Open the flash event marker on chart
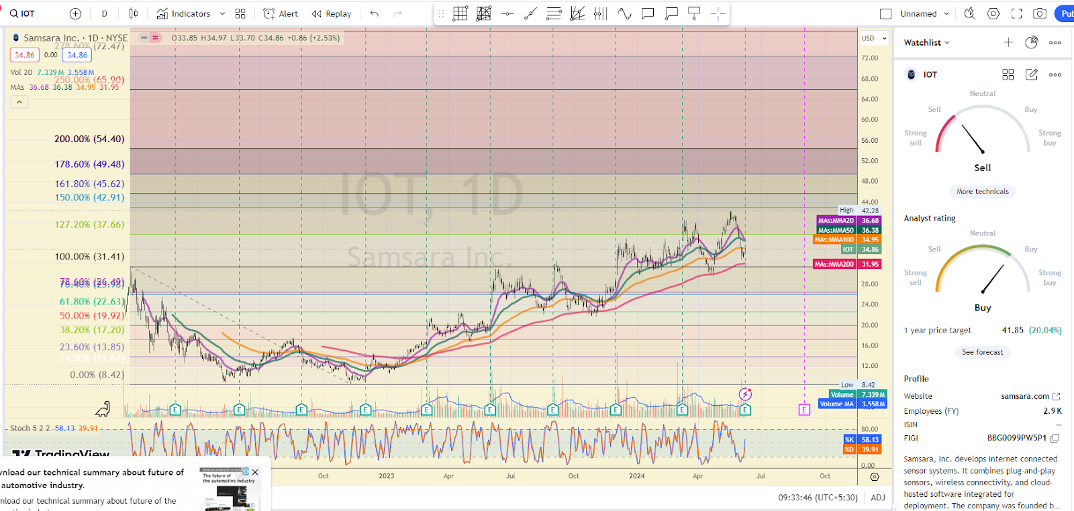 click(745, 394)
